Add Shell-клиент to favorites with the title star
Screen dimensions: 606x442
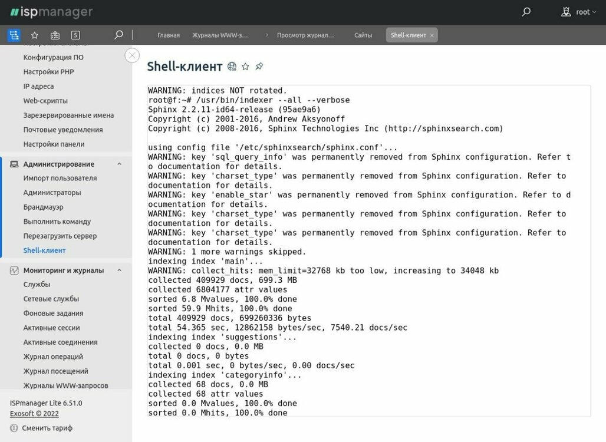pyautogui.click(x=245, y=67)
